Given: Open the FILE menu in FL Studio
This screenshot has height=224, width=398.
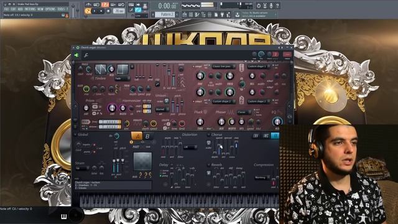Looking at the screenshot, I should point(6,9).
